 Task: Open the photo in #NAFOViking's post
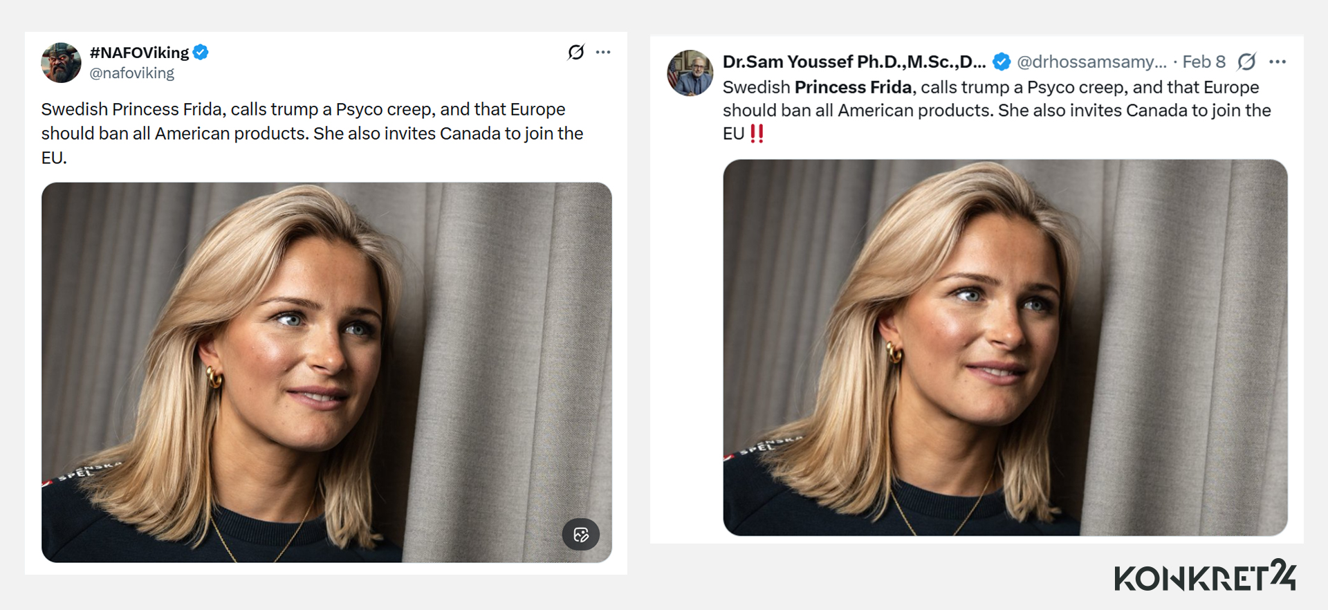326,372
